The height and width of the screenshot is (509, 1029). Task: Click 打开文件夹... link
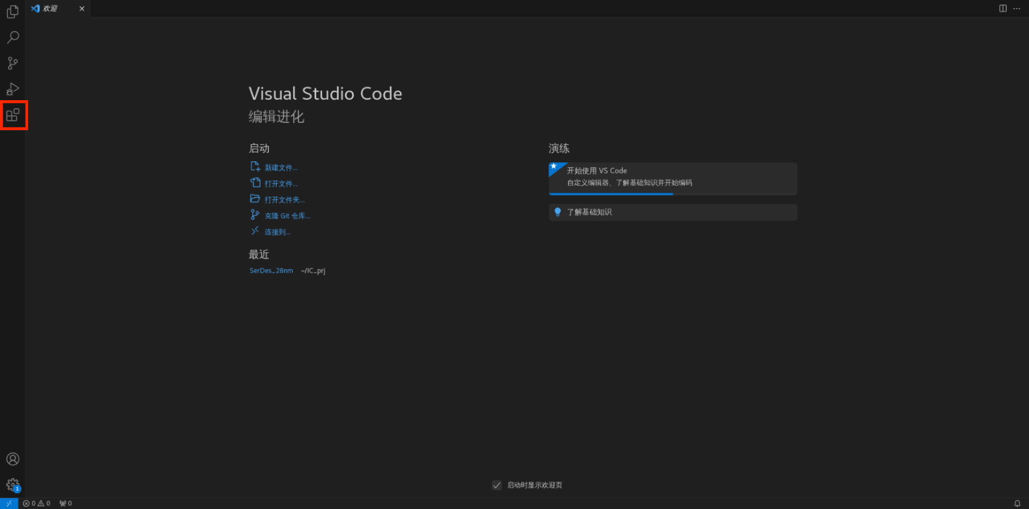click(285, 200)
